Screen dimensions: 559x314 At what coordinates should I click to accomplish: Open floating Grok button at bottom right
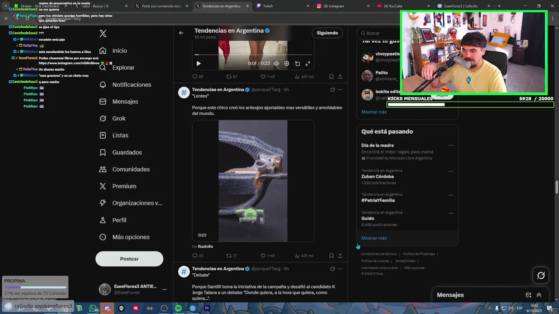pos(541,275)
